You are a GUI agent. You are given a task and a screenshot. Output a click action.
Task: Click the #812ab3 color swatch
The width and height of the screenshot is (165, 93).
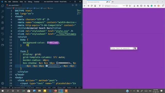[x=48, y=43]
